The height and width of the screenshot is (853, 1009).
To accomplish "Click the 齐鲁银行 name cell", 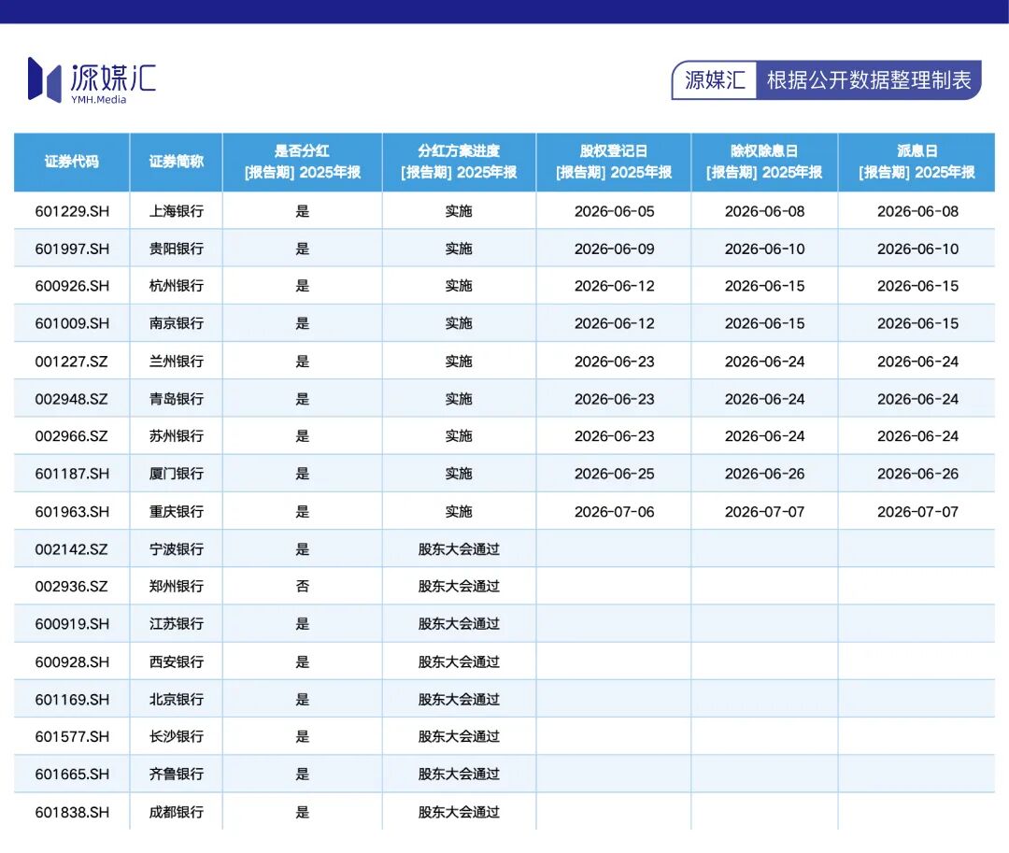I will (x=177, y=775).
